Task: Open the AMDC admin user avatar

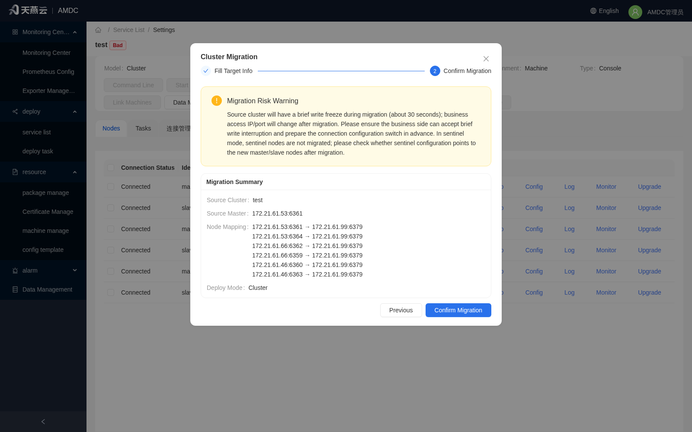Action: point(635,12)
